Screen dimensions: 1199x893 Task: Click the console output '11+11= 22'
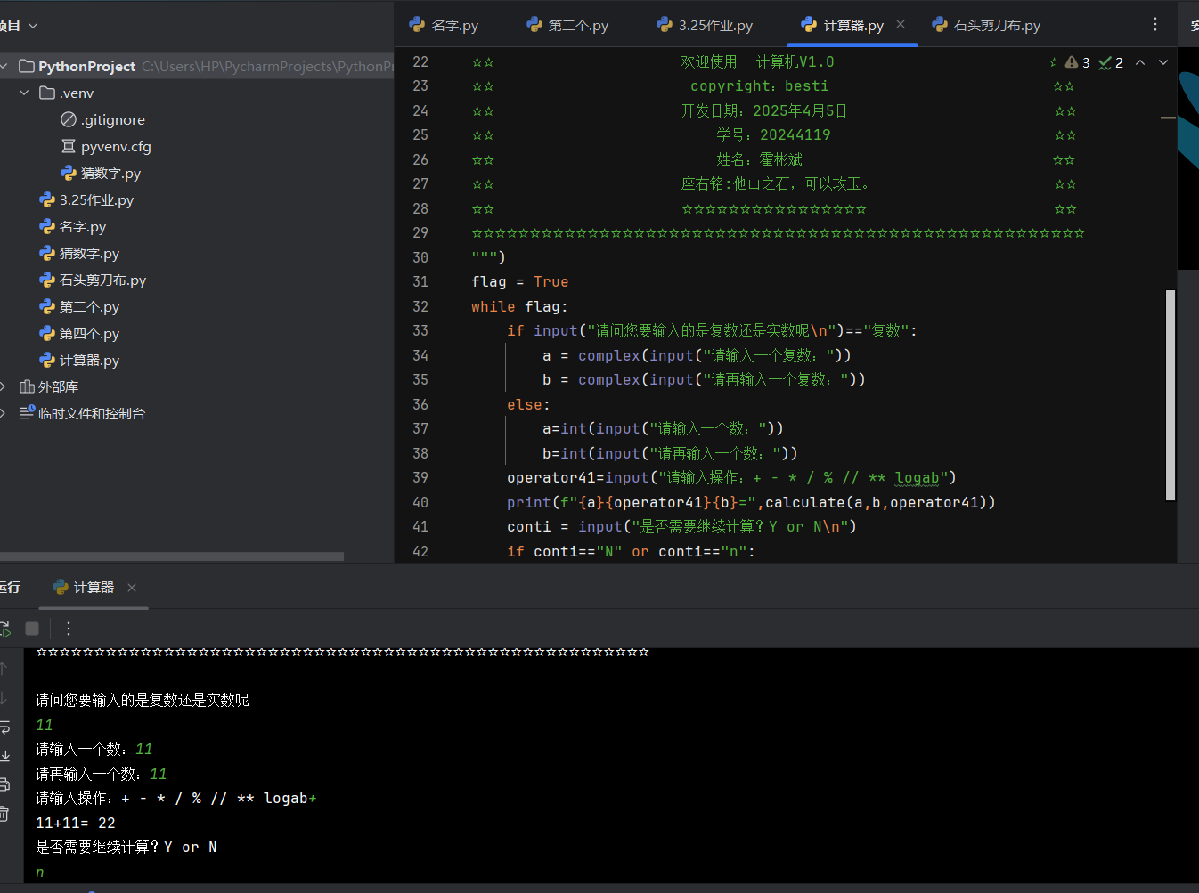(76, 823)
